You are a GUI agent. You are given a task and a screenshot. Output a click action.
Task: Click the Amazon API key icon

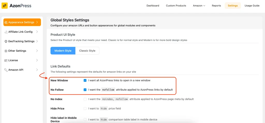coord(6,70)
